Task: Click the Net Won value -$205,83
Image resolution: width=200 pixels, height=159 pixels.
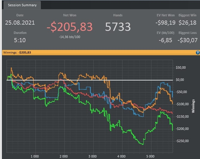Action: coord(69,27)
